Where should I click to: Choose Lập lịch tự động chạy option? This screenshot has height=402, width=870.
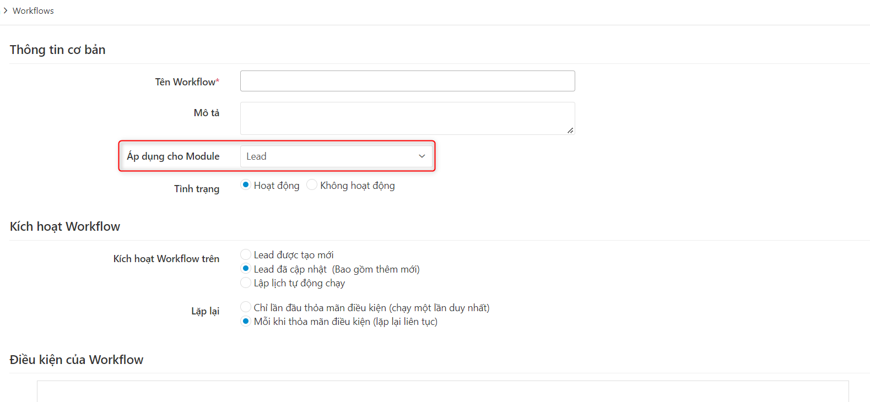point(246,283)
